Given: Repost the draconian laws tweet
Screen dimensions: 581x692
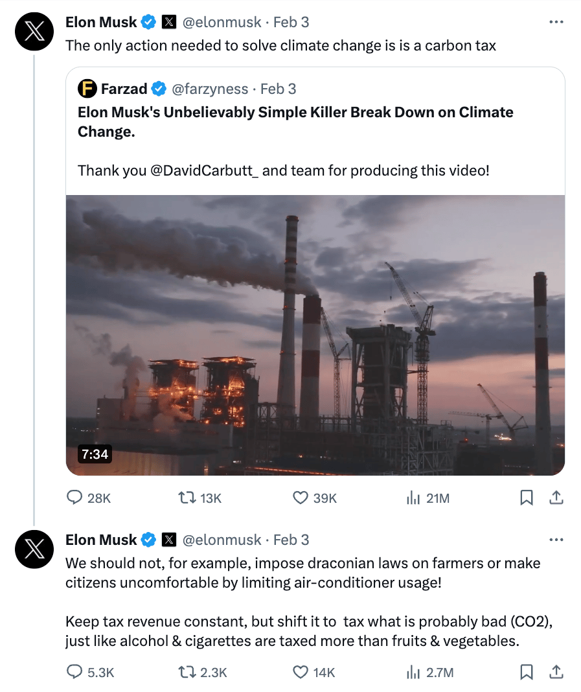Looking at the screenshot, I should 185,673.
